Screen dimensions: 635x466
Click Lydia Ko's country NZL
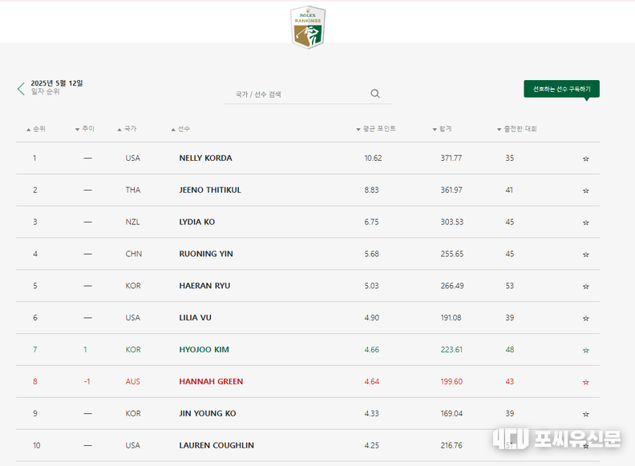click(132, 222)
